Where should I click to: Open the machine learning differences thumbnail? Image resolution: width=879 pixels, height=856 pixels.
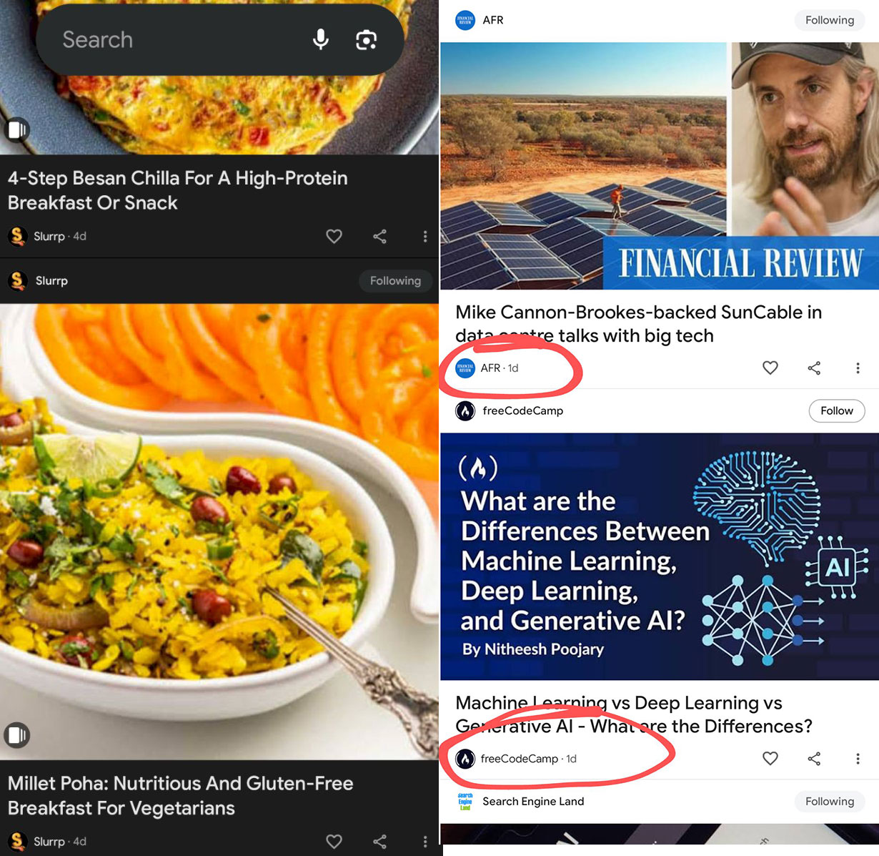[659, 556]
